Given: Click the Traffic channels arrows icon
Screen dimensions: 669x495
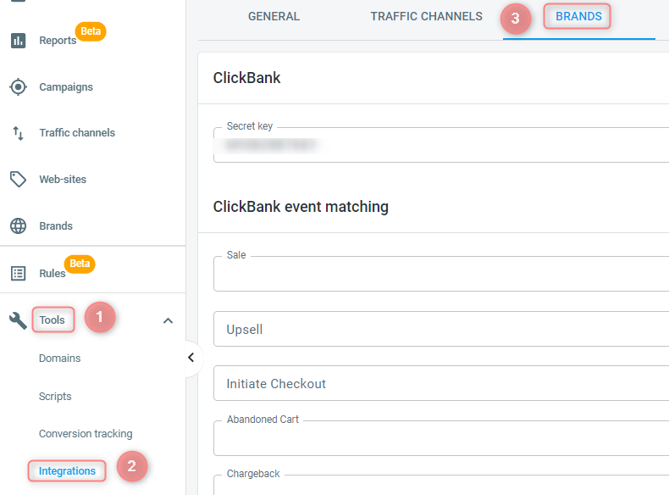Looking at the screenshot, I should tap(18, 133).
